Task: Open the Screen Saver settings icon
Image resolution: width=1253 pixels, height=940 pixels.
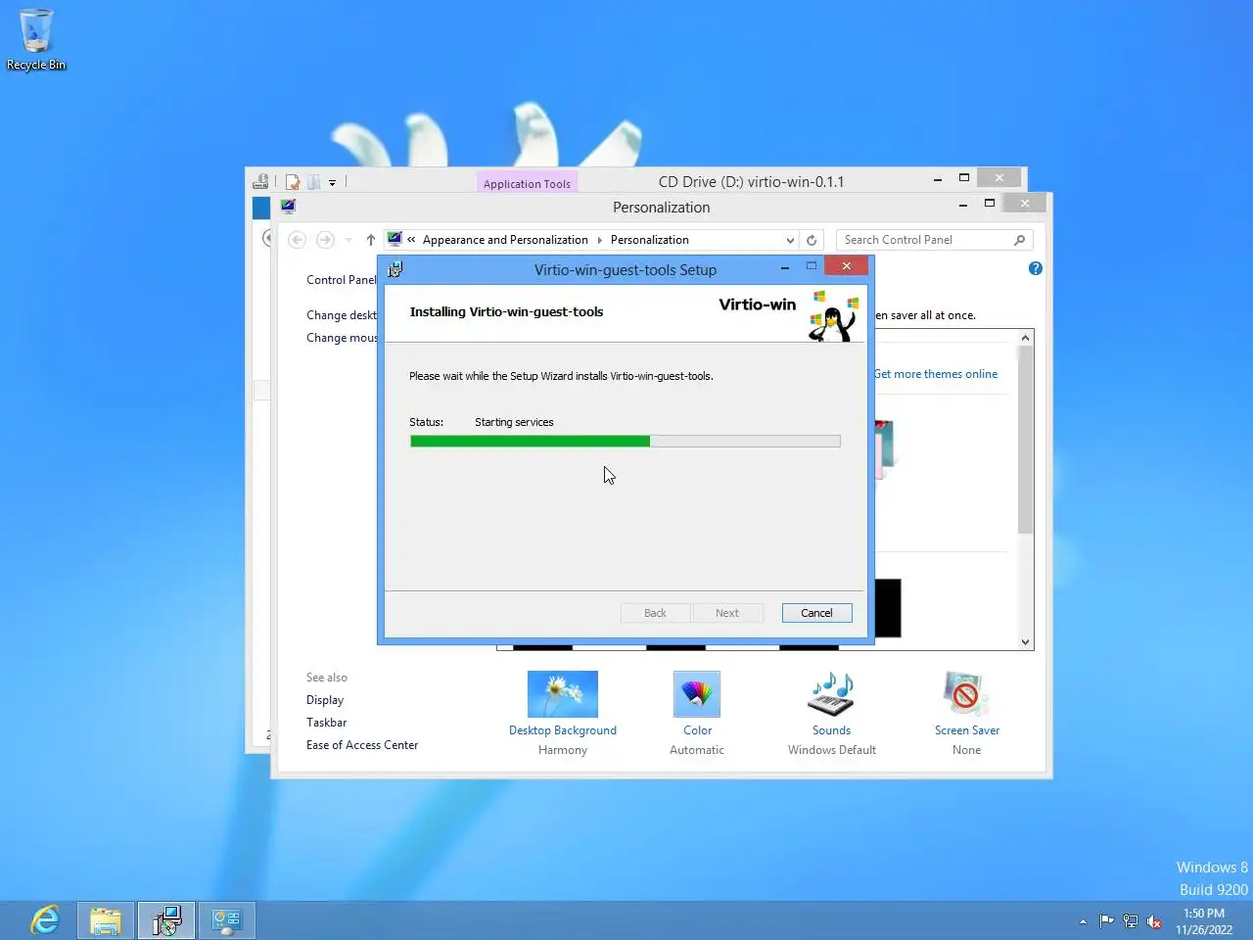Action: coord(966,694)
